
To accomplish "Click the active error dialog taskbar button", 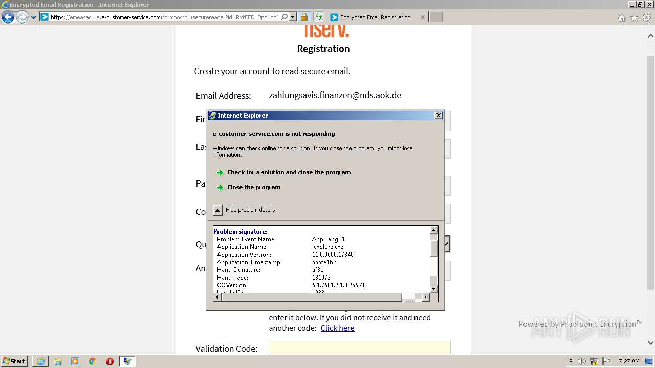I will [127, 361].
